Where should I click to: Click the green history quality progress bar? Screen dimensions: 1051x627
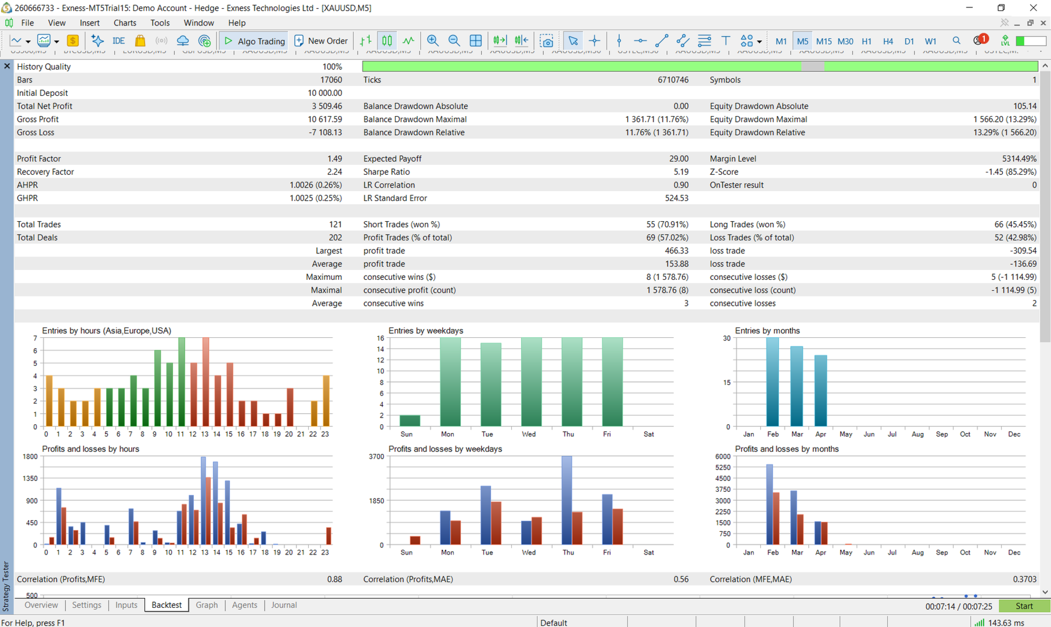coord(700,66)
